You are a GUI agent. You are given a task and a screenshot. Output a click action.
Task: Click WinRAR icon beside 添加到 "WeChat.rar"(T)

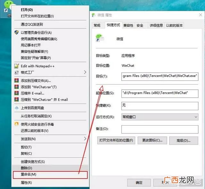16,87
